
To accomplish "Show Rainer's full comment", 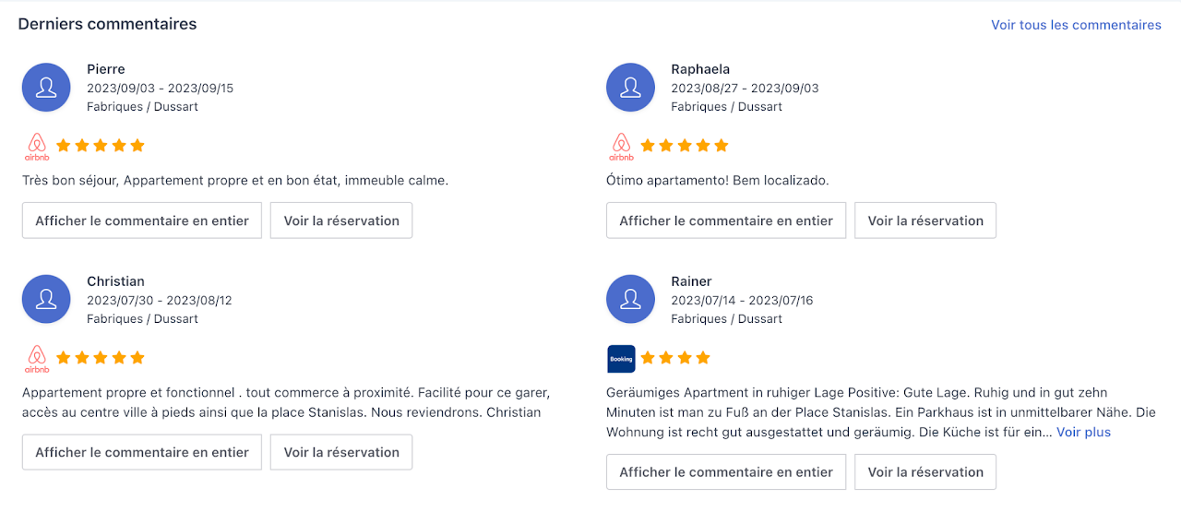I will (x=726, y=471).
